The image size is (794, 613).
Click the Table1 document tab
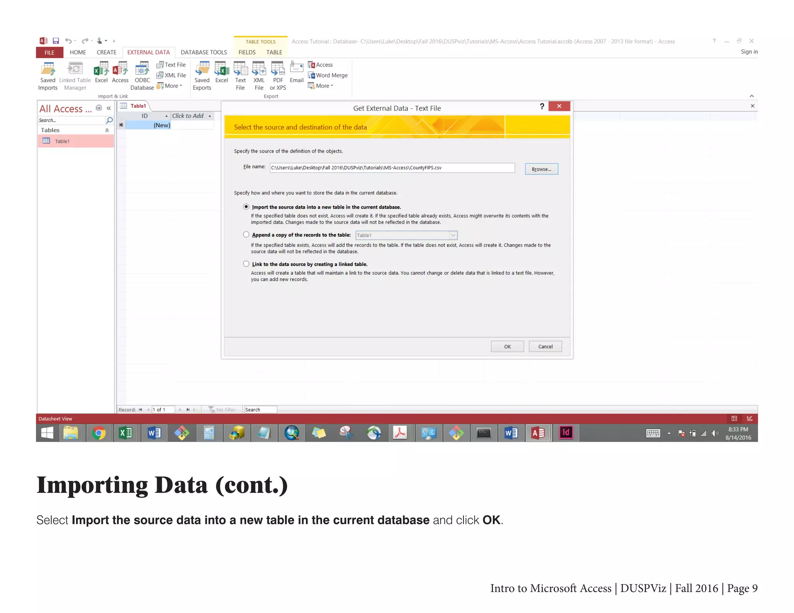(134, 106)
